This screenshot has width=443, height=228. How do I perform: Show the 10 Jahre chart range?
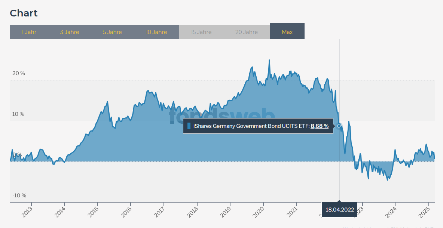pyautogui.click(x=156, y=32)
